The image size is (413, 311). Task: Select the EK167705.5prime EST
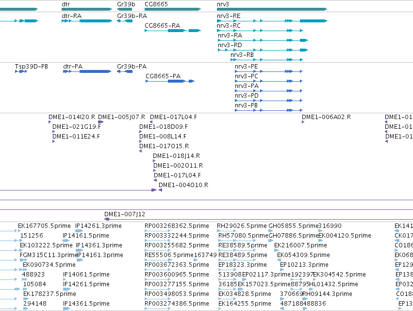click(x=19, y=231)
